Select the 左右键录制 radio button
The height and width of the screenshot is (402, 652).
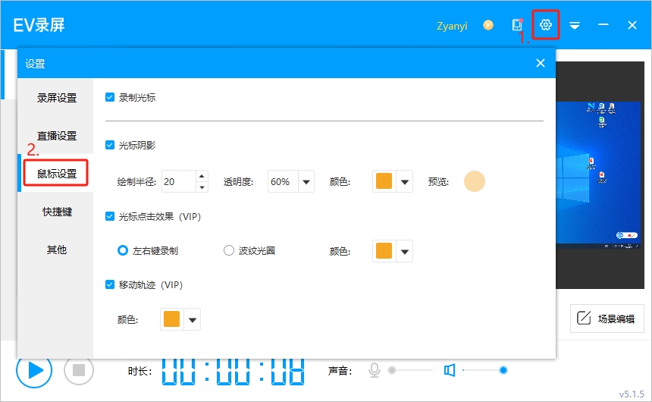pos(123,250)
